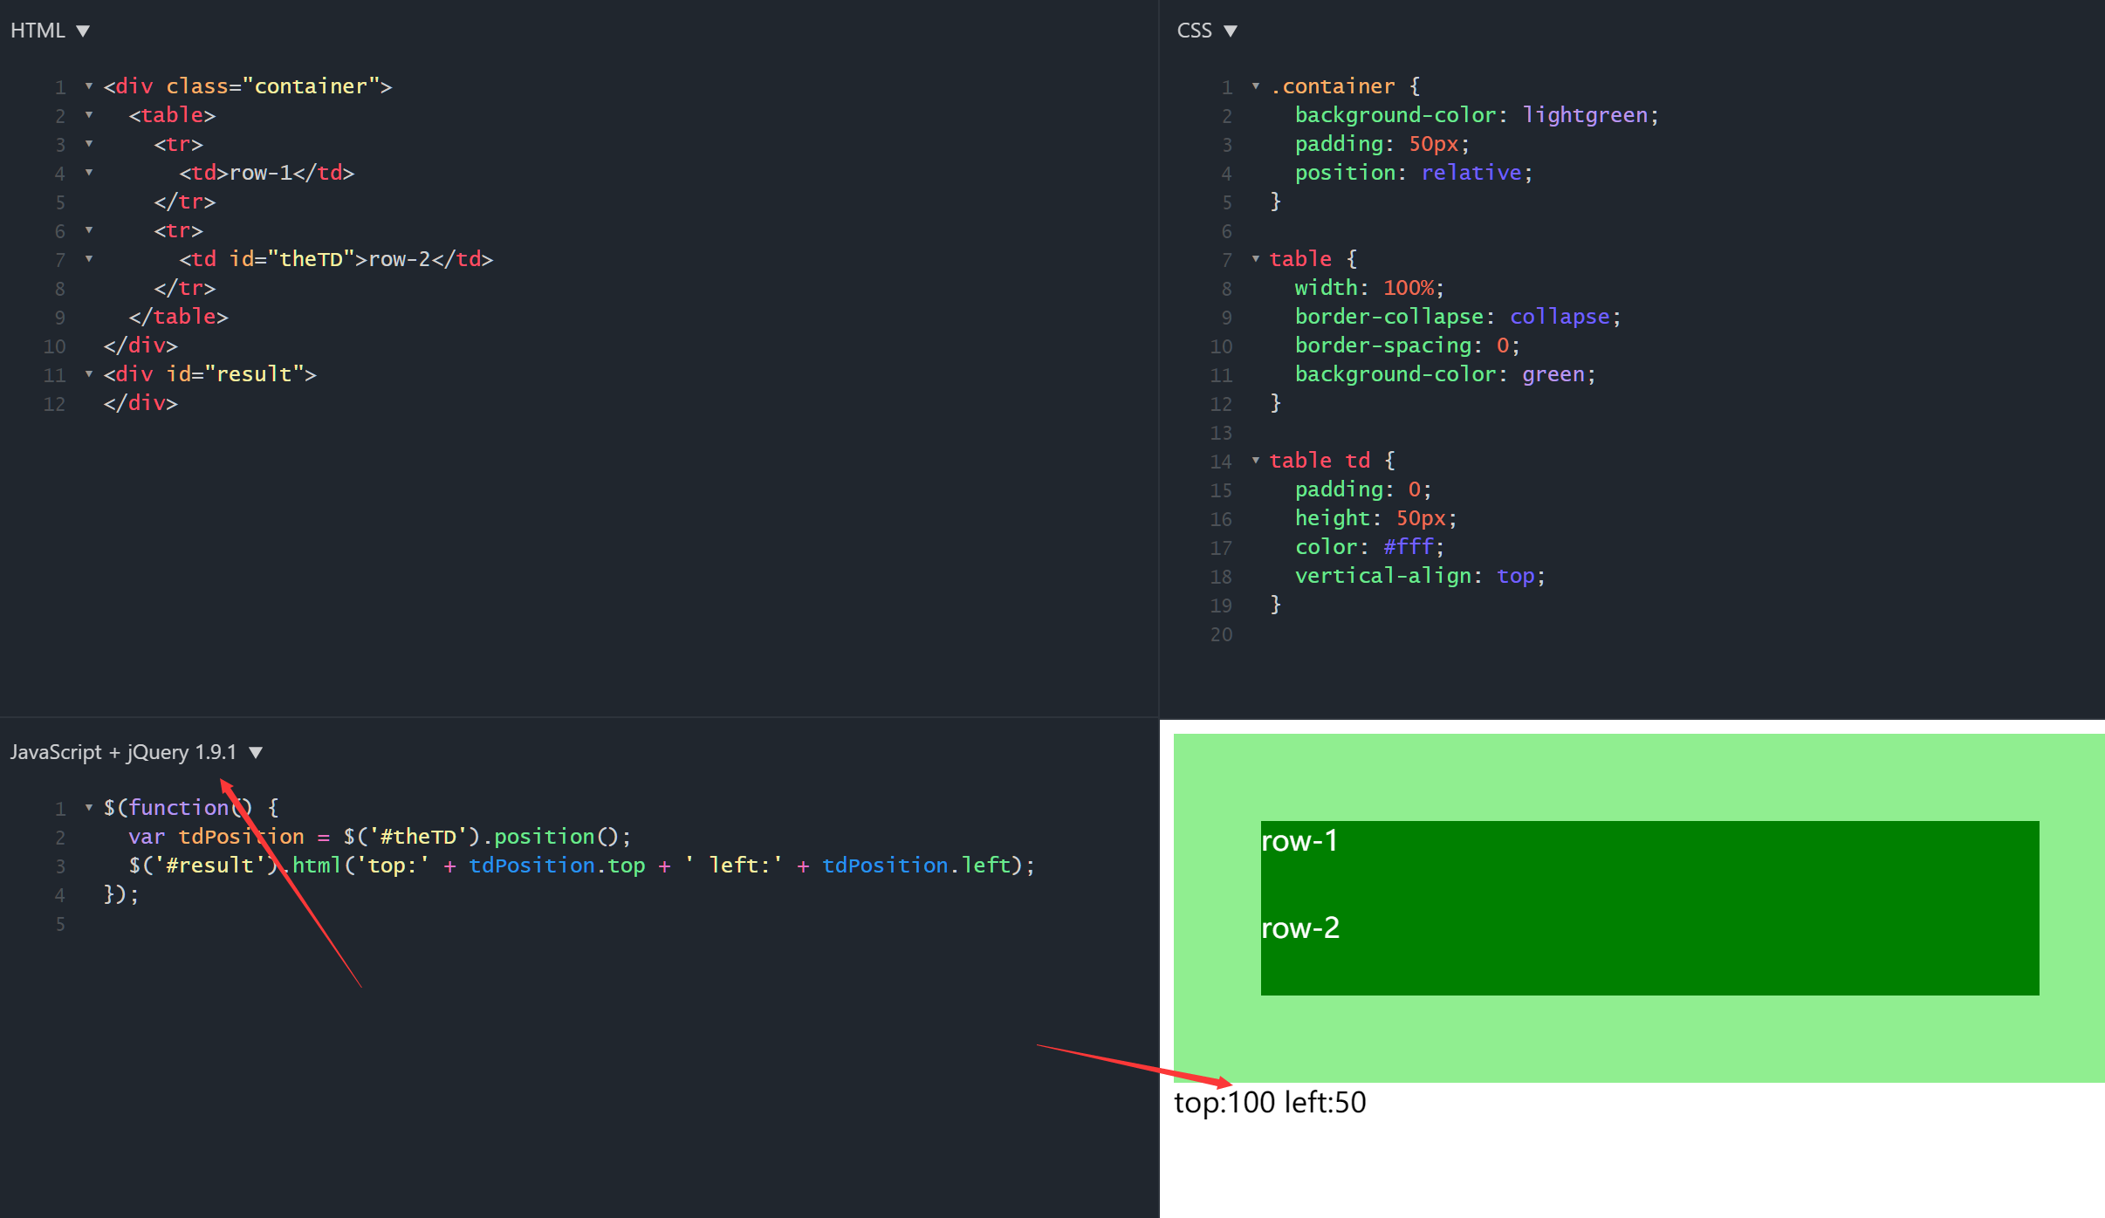Click the 'border-spacing: 0' line in CSS
2105x1218 pixels.
(1408, 345)
